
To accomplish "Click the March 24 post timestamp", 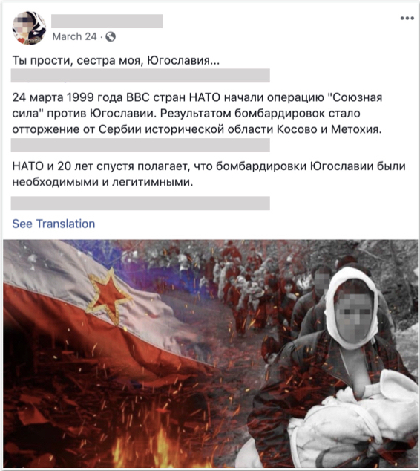I will [x=74, y=36].
